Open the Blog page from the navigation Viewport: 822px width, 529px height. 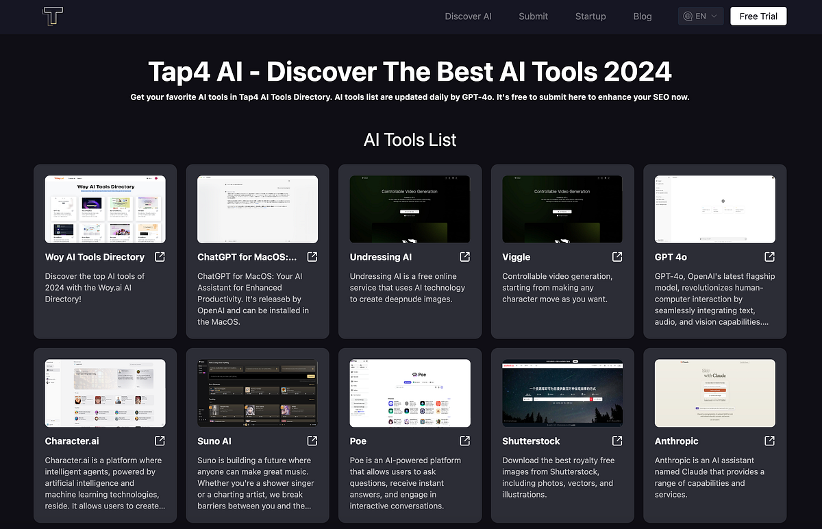pyautogui.click(x=642, y=16)
